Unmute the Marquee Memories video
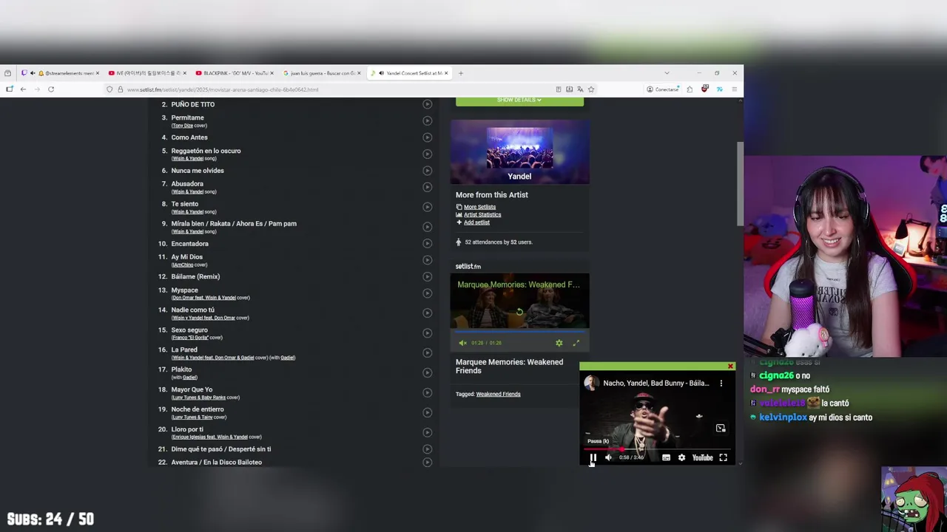 coord(463,343)
